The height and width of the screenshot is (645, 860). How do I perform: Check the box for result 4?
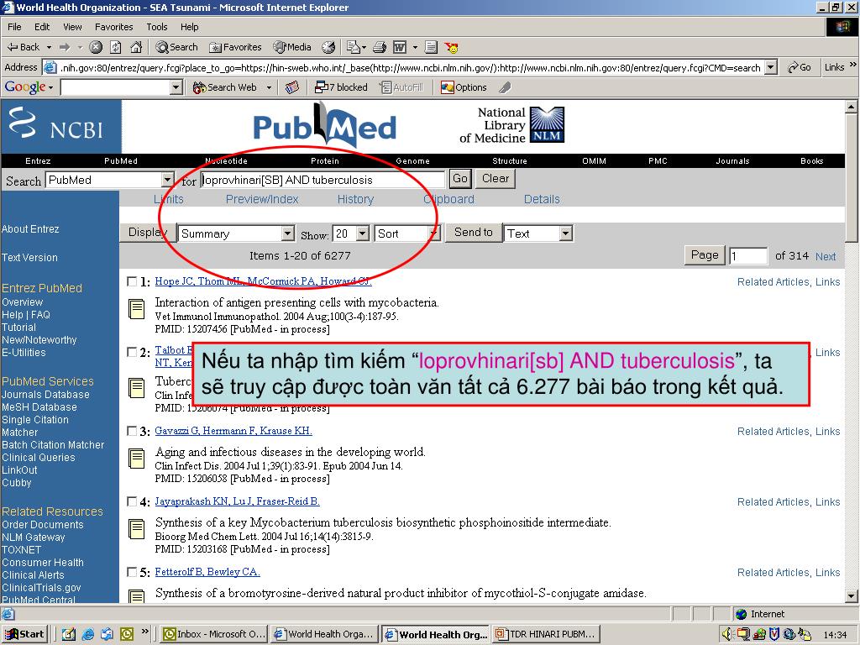(x=132, y=501)
